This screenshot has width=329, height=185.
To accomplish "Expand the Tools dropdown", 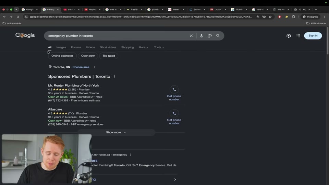I will click(159, 47).
